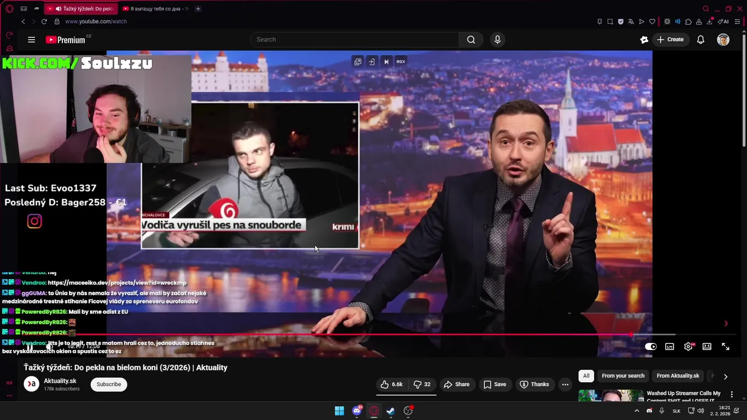Viewport: 747px width, 420px height.
Task: Toggle the ad blocker shield
Action: [620, 22]
